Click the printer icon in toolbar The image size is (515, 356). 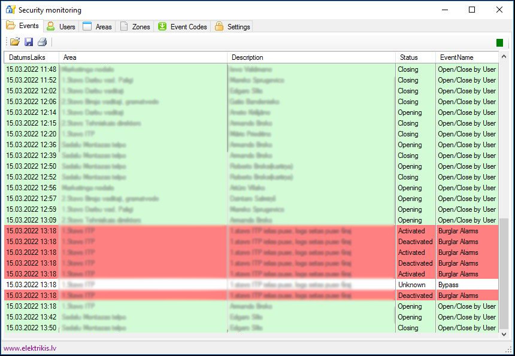pos(42,42)
